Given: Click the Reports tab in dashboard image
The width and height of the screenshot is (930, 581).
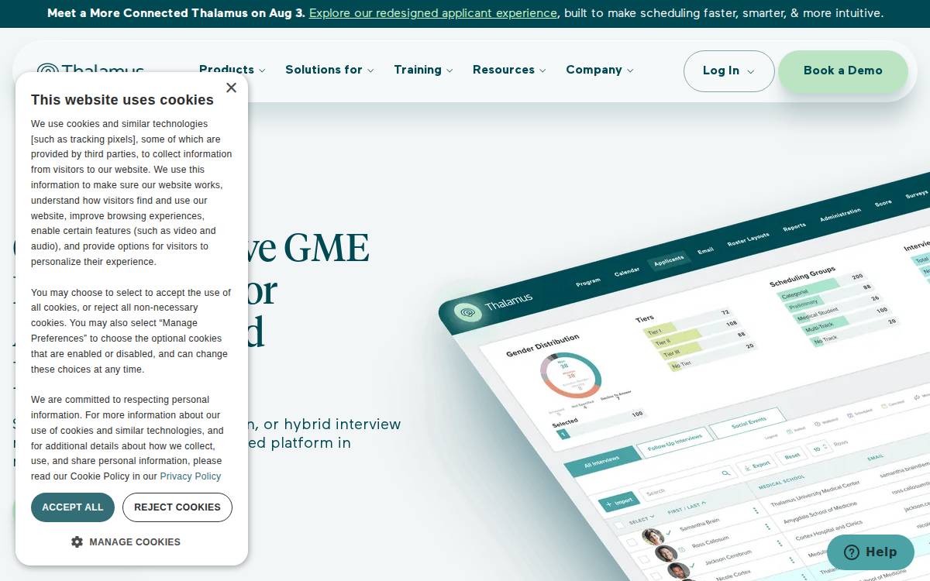Looking at the screenshot, I should pyautogui.click(x=794, y=227).
